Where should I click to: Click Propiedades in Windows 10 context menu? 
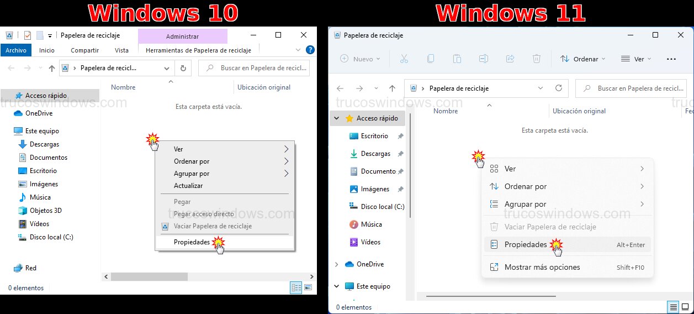tap(225, 242)
